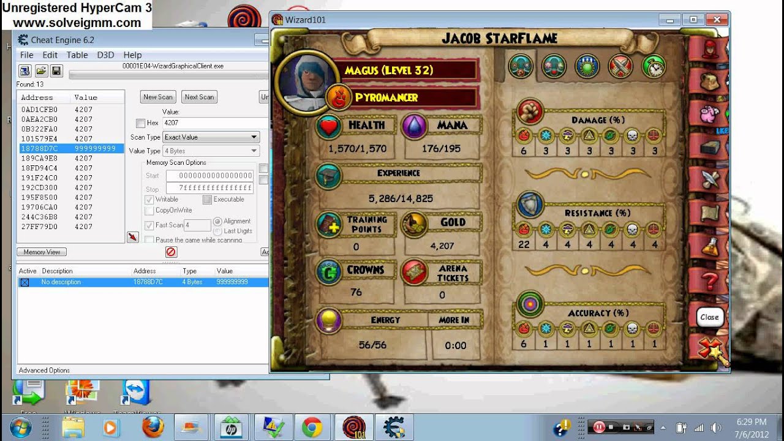The height and width of the screenshot is (441, 784).
Task: Click the Next Scan button
Action: 200,97
